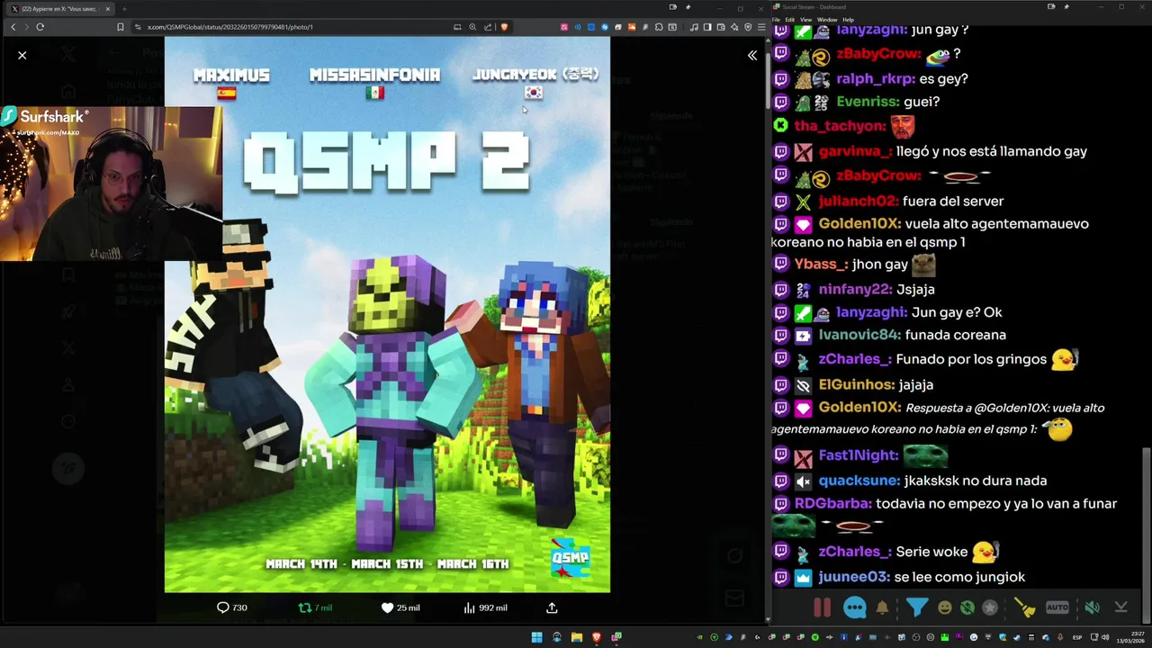Screen dimensions: 1152x648
Task: Zoom control icon in address bar
Action: (472, 27)
